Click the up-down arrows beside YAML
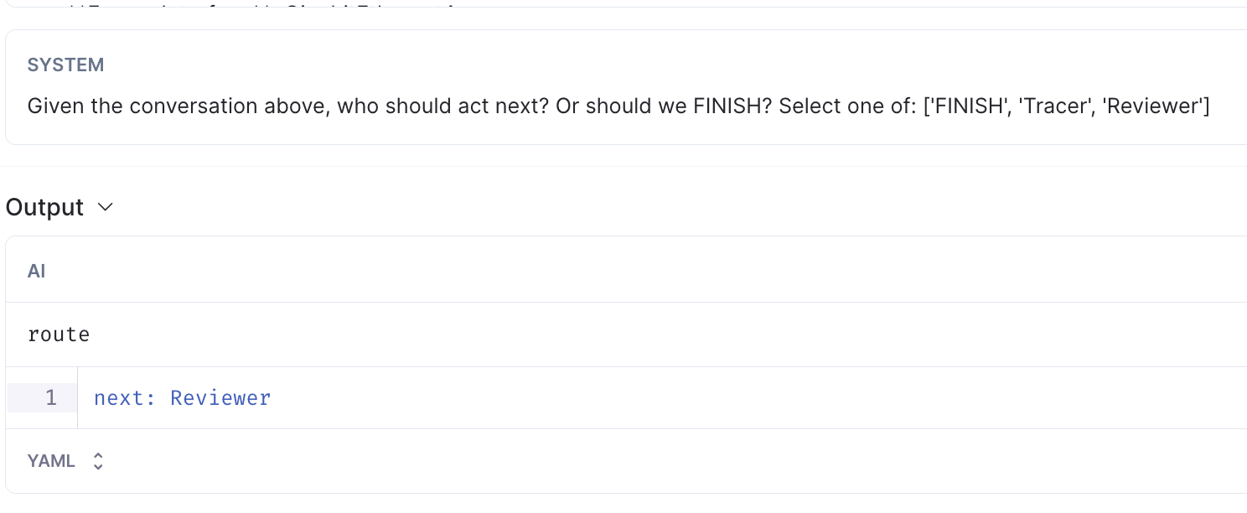Viewport: 1247px width, 513px height. coord(98,461)
